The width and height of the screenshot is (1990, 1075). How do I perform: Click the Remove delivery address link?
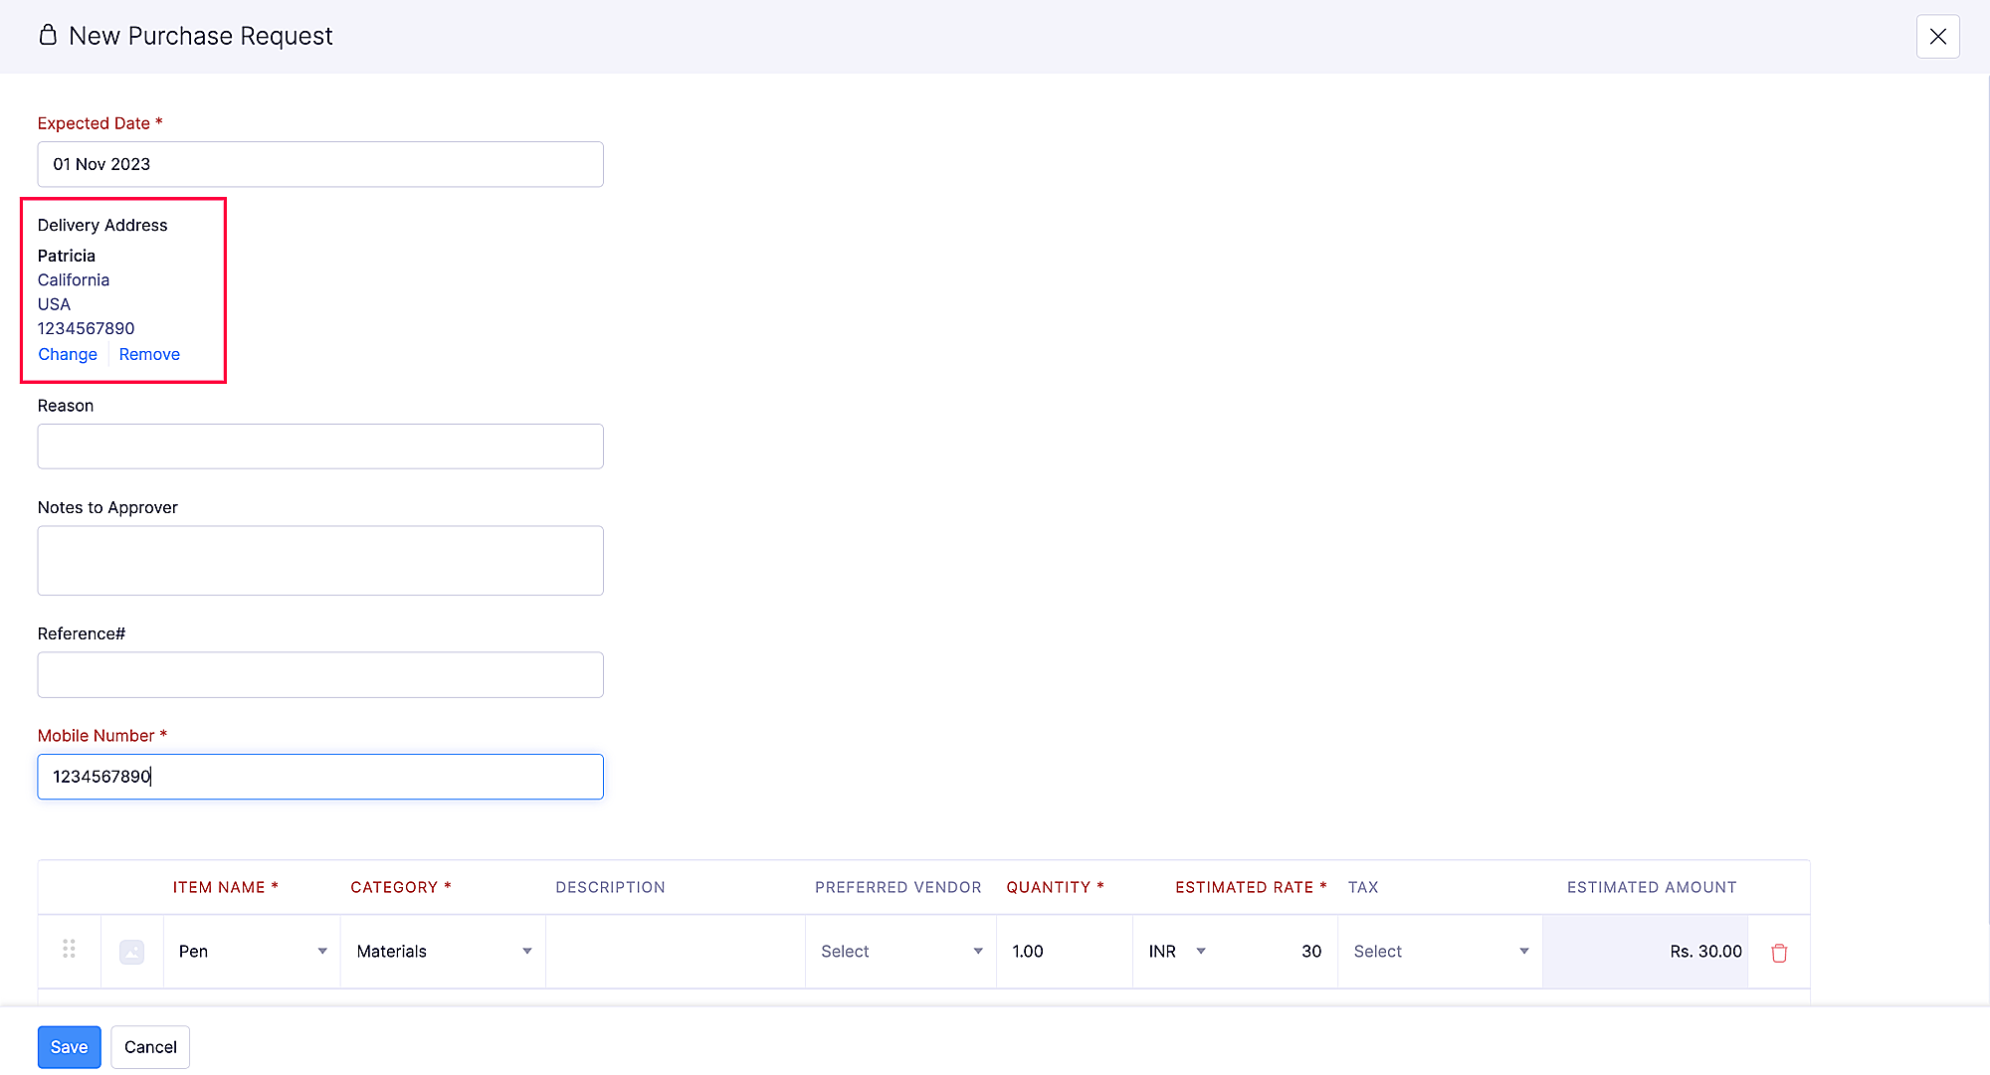[149, 354]
